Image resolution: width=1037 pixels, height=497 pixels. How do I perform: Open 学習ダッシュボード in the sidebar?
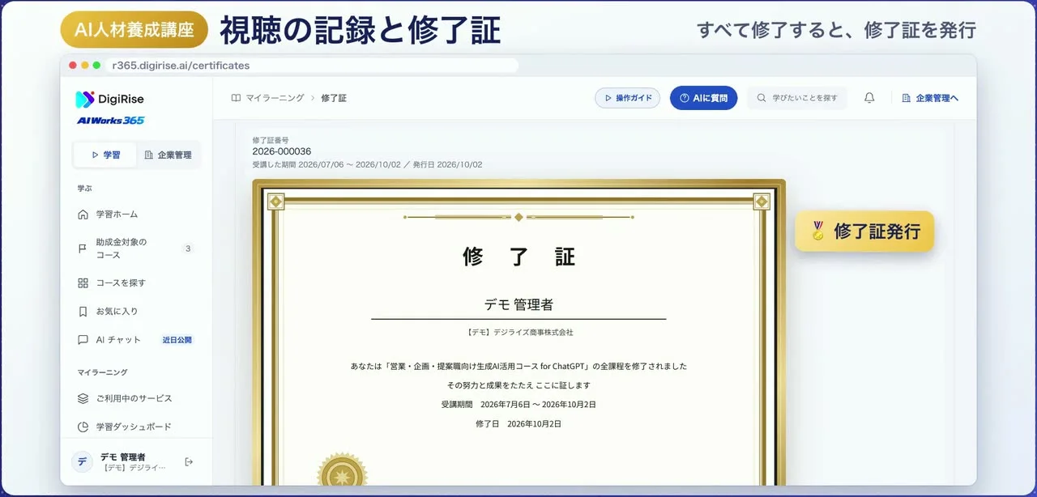pyautogui.click(x=136, y=427)
